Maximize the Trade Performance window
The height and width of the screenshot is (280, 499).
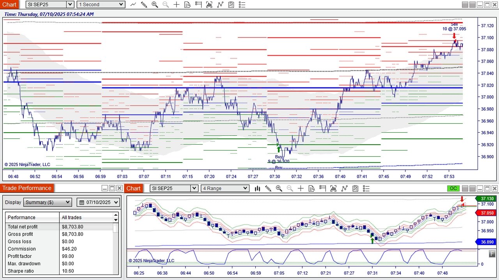click(x=112, y=188)
